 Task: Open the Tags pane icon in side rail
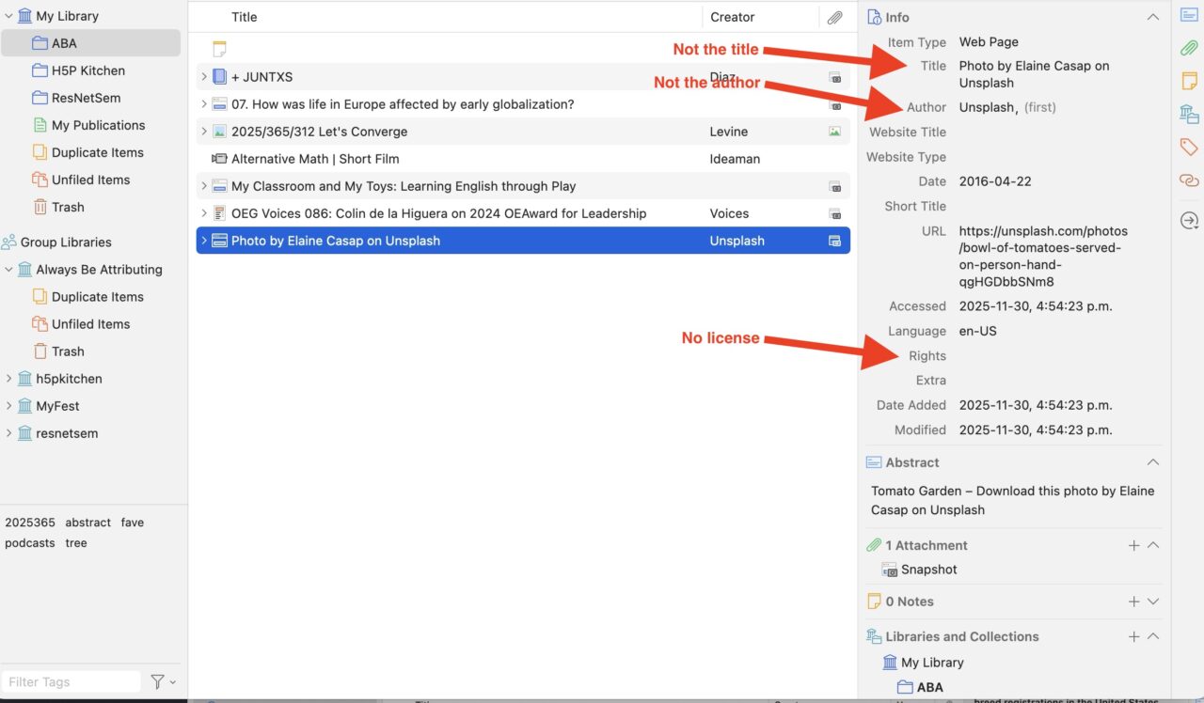[x=1189, y=147]
